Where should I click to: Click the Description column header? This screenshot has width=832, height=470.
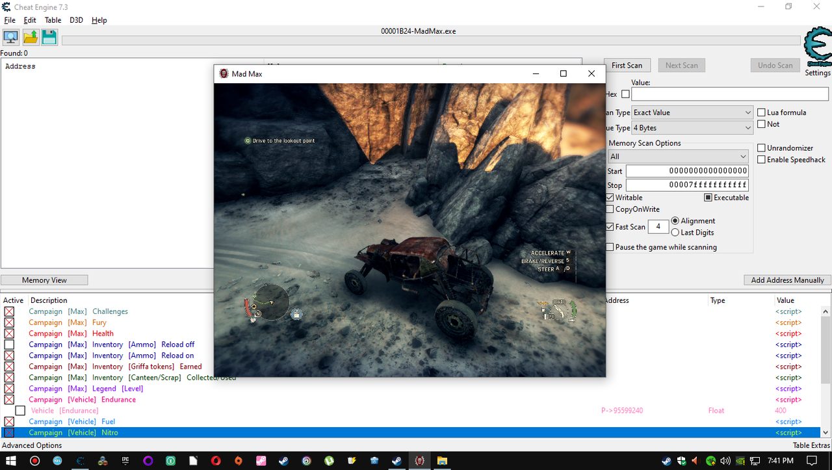pos(49,300)
